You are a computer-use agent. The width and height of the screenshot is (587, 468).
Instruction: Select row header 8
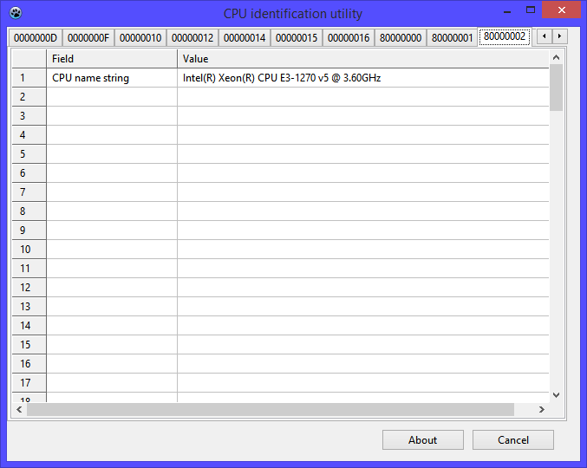pyautogui.click(x=29, y=211)
